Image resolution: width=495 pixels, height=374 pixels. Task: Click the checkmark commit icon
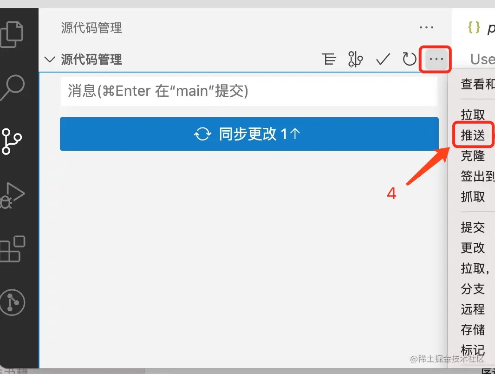(383, 59)
